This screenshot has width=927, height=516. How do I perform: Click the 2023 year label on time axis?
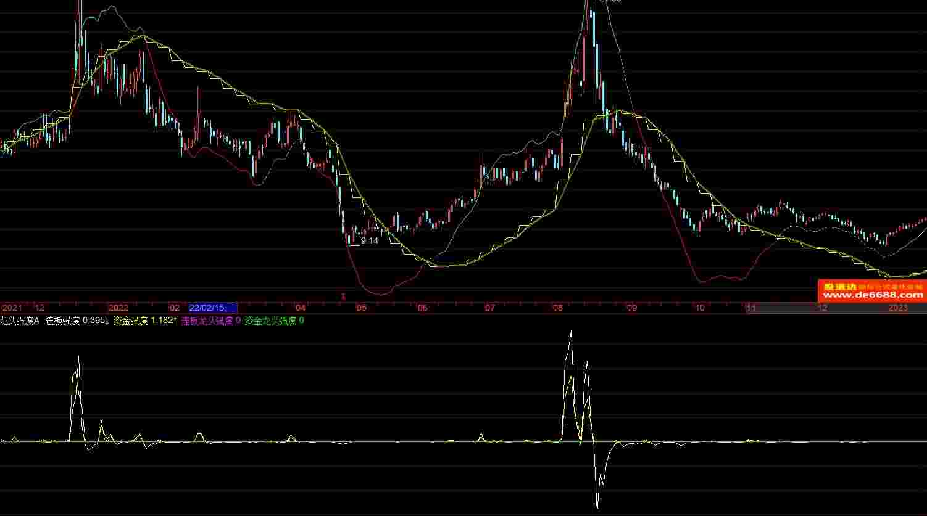click(x=898, y=308)
